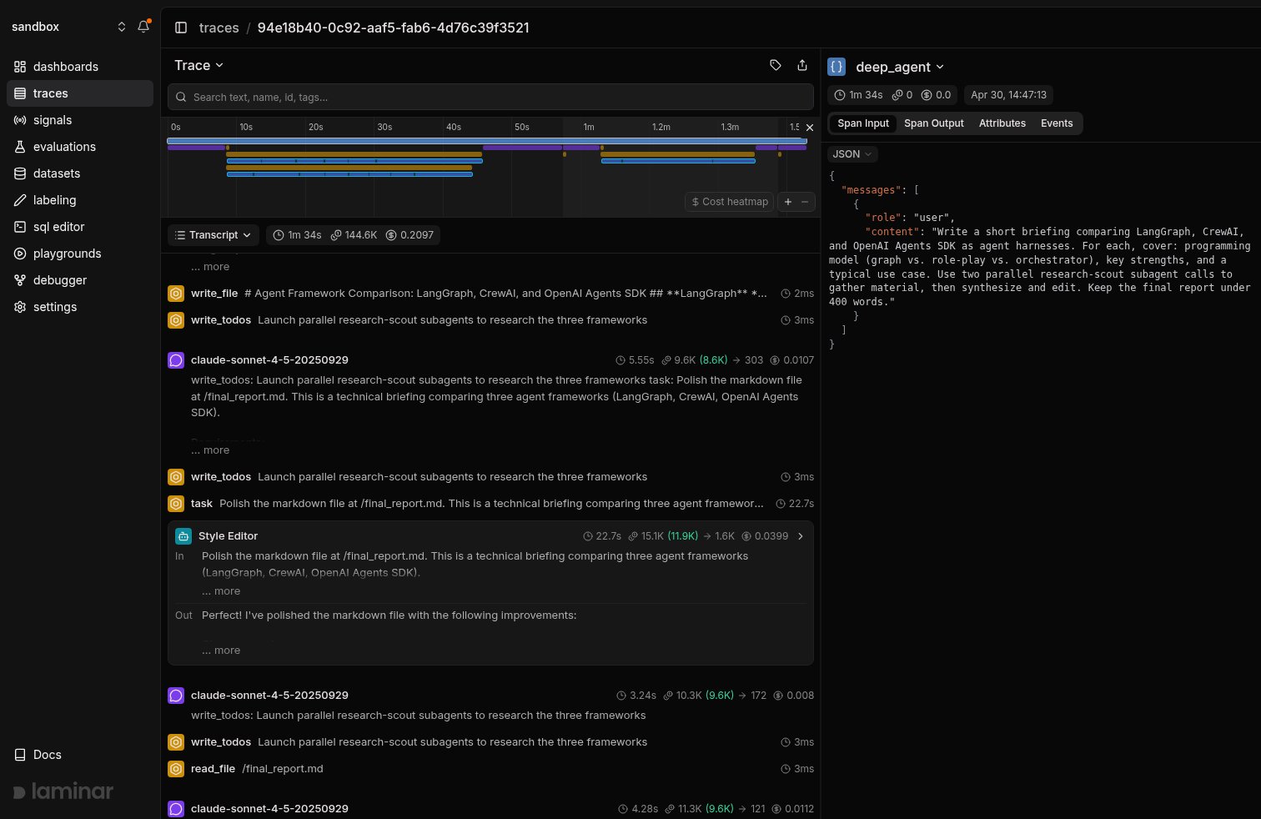Image resolution: width=1261 pixels, height=819 pixels.
Task: Go to evaluations in the sidebar
Action: [x=80, y=147]
